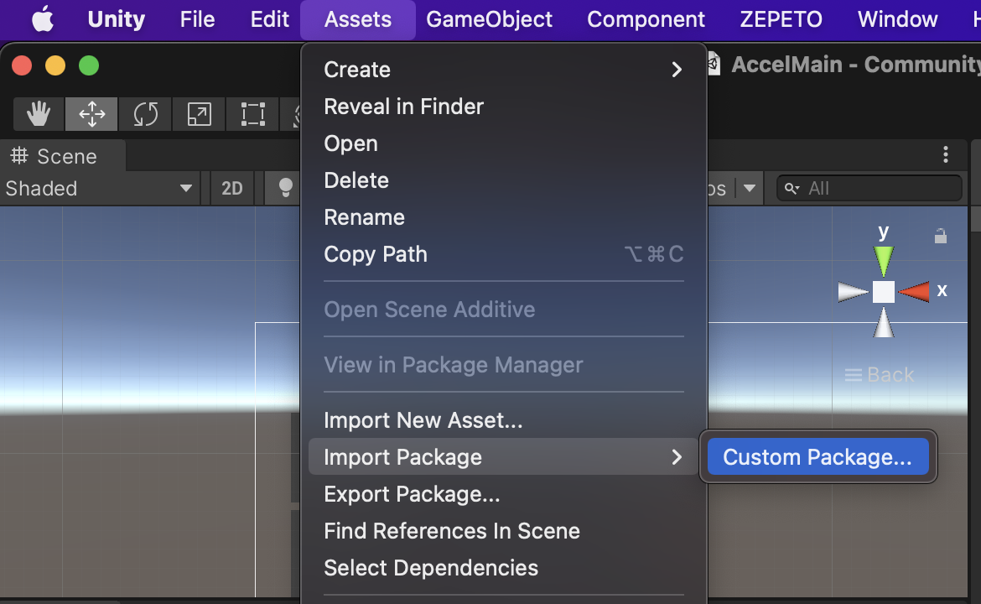Select the Move tool
The height and width of the screenshot is (604, 981).
coord(91,114)
